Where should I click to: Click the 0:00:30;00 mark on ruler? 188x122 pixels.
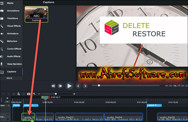[x=79, y=102]
